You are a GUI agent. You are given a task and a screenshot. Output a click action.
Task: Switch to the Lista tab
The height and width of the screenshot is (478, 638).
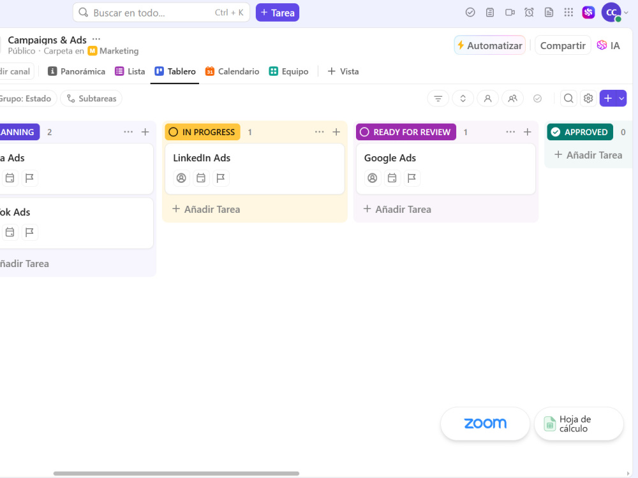130,71
